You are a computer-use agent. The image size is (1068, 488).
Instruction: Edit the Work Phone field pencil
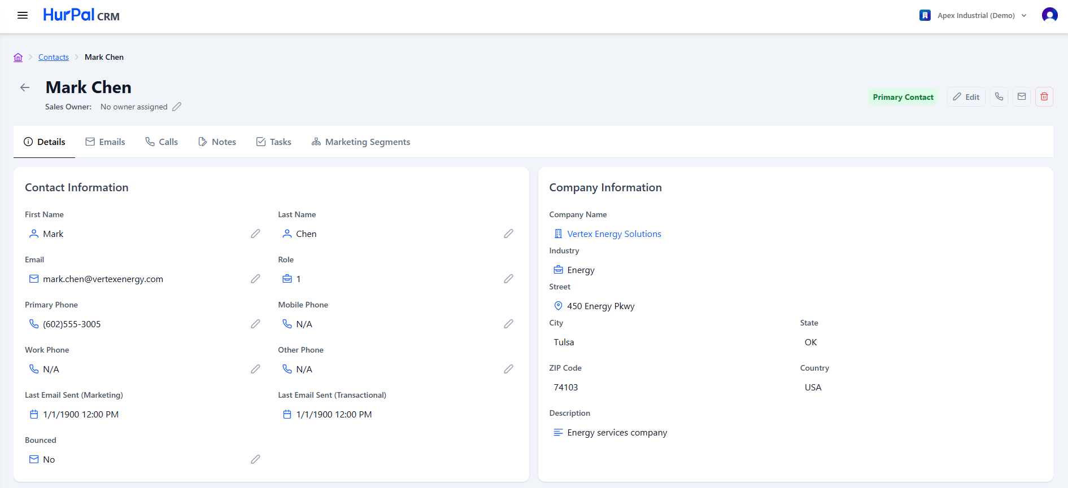(255, 369)
